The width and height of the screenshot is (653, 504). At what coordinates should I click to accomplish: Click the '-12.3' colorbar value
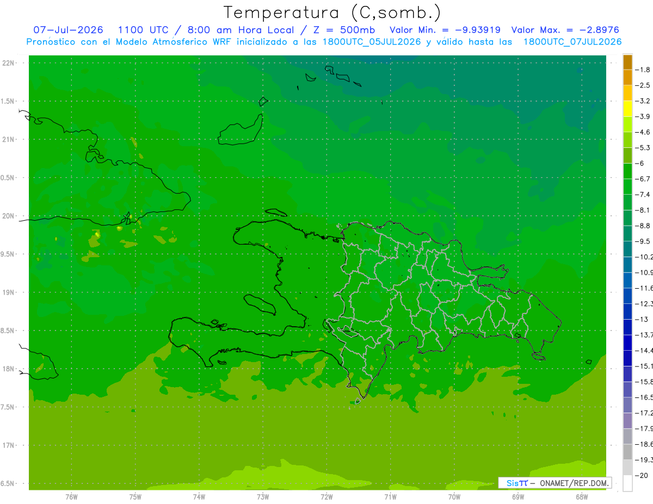pyautogui.click(x=644, y=303)
